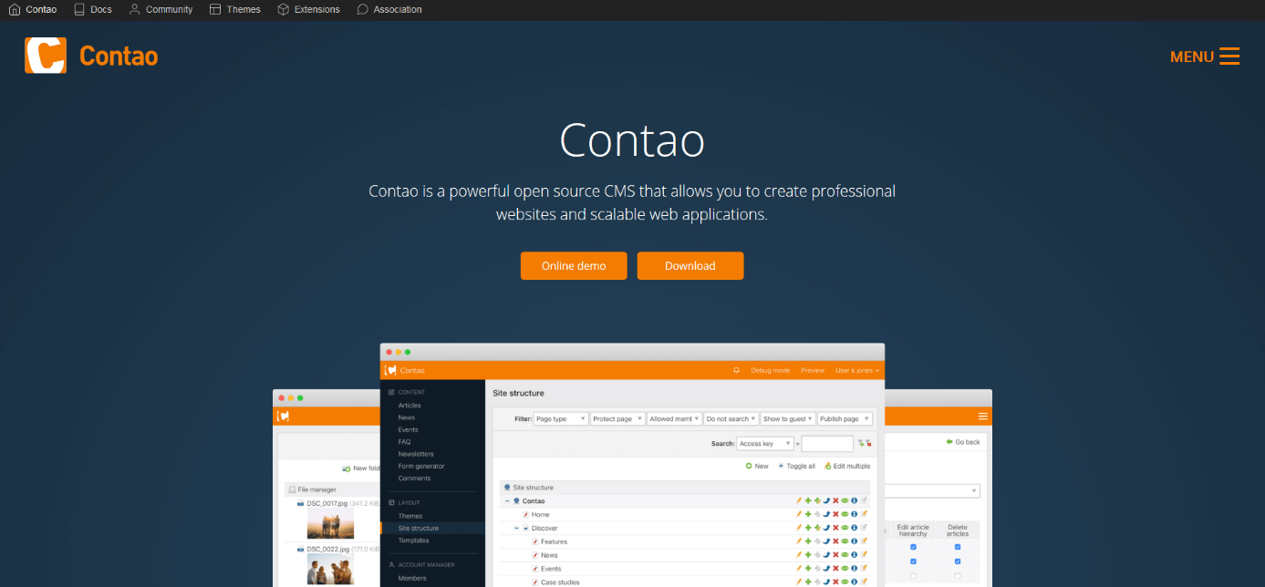Open the Extensions menu in the top bar
This screenshot has width=1265, height=587.
click(x=308, y=9)
